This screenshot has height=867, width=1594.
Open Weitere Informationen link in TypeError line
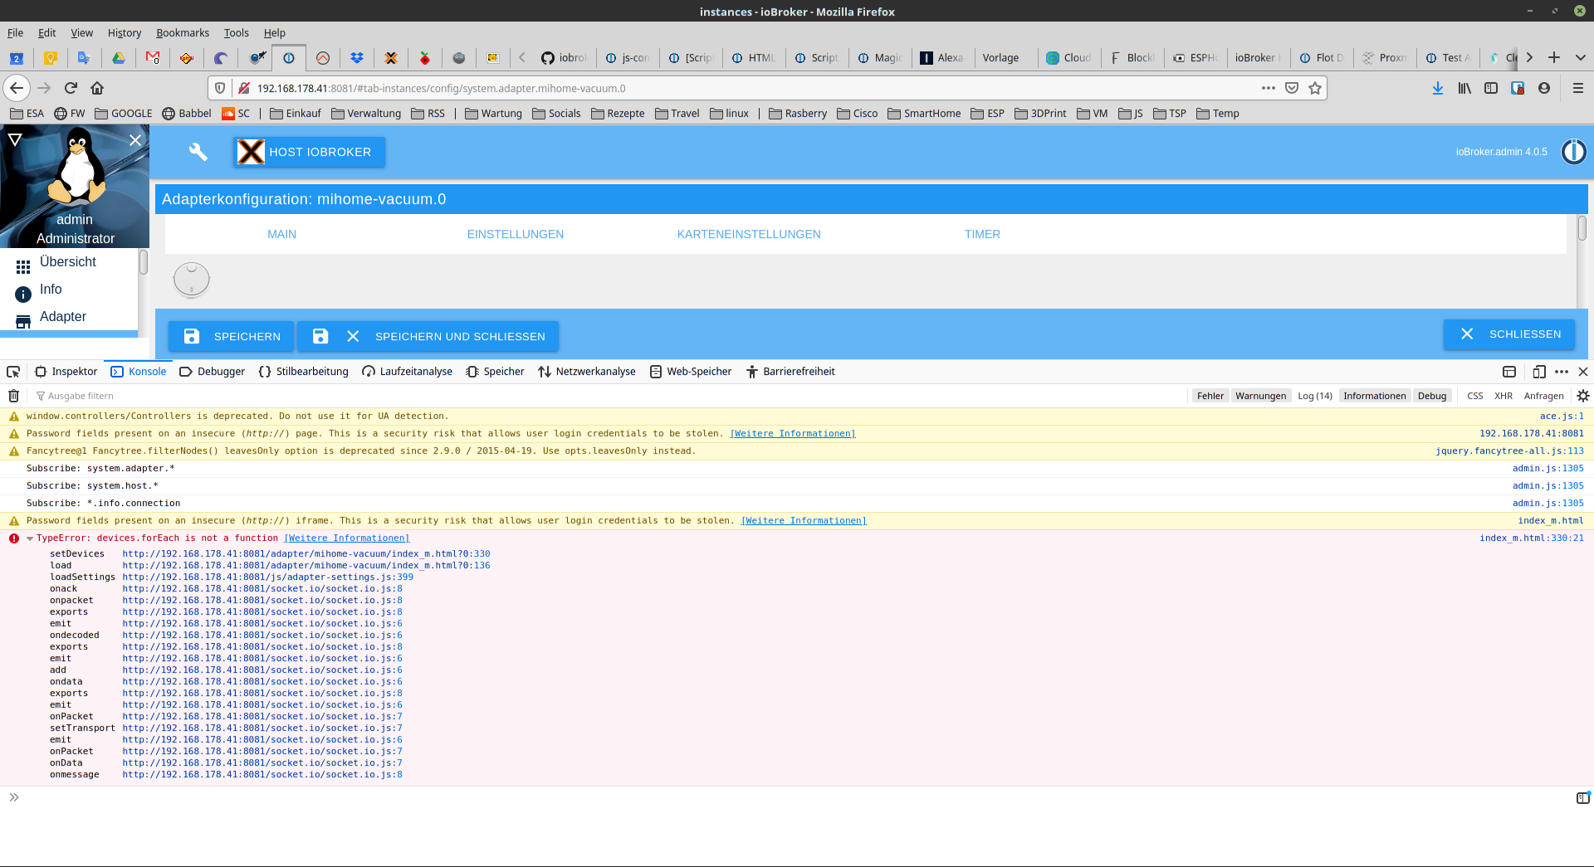[x=347, y=538]
